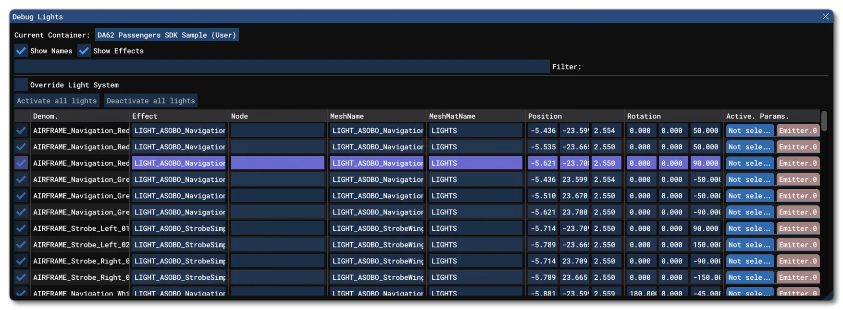Click the rotation value 150.00 of Strobe_Left_02
The image size is (843, 310).
coord(706,244)
